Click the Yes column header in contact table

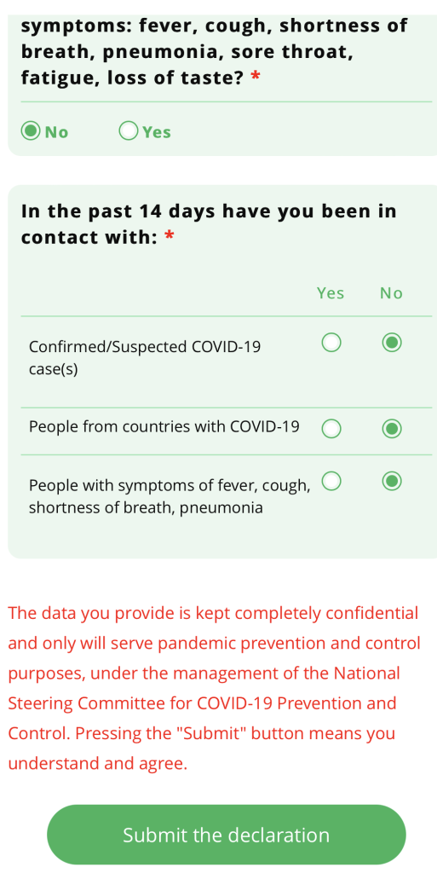(x=331, y=293)
